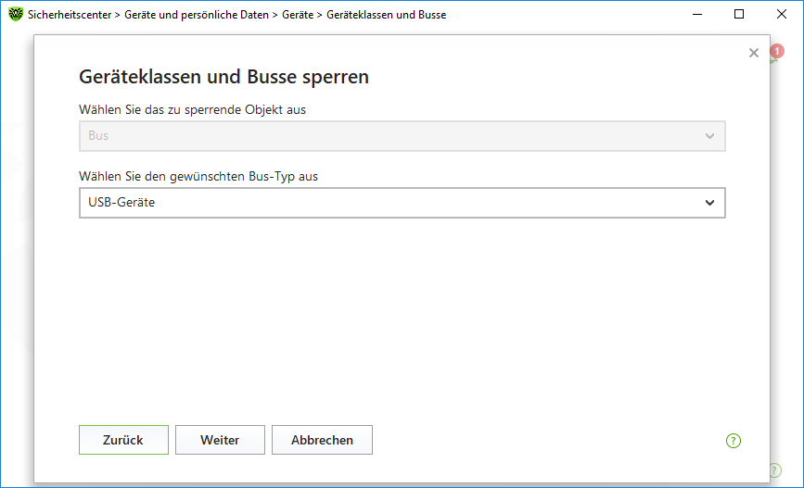This screenshot has height=488, width=804.
Task: Go to Sicherheitscenter in the breadcrumb
Action: (x=70, y=15)
